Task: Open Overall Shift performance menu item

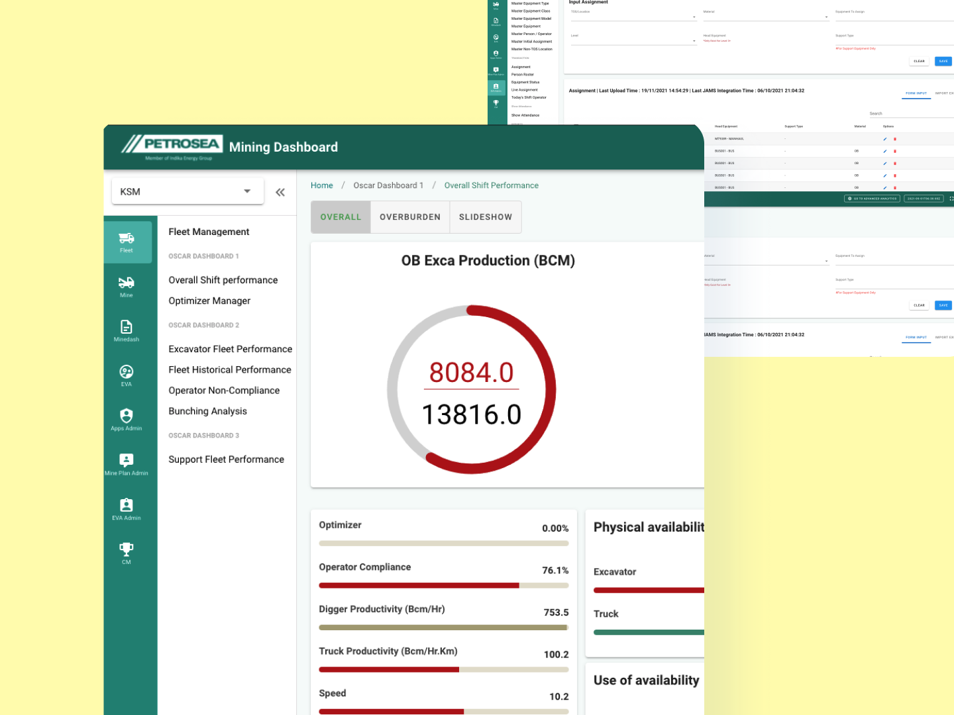Action: 223,280
